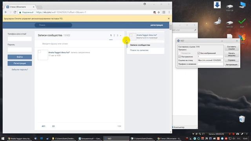Click the Chrome profile icon in title bar

click(x=145, y=4)
